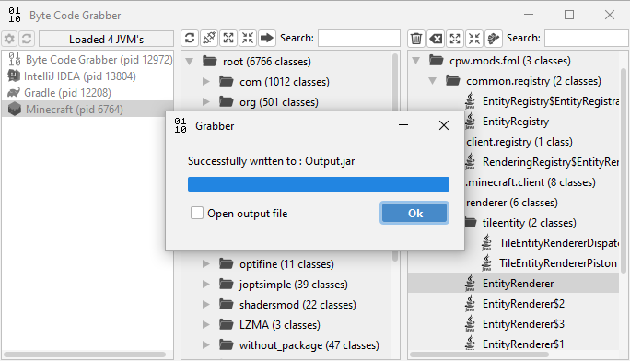Screen dimensions: 630x361
Task: Focus the right panel Search field
Action: [587, 38]
